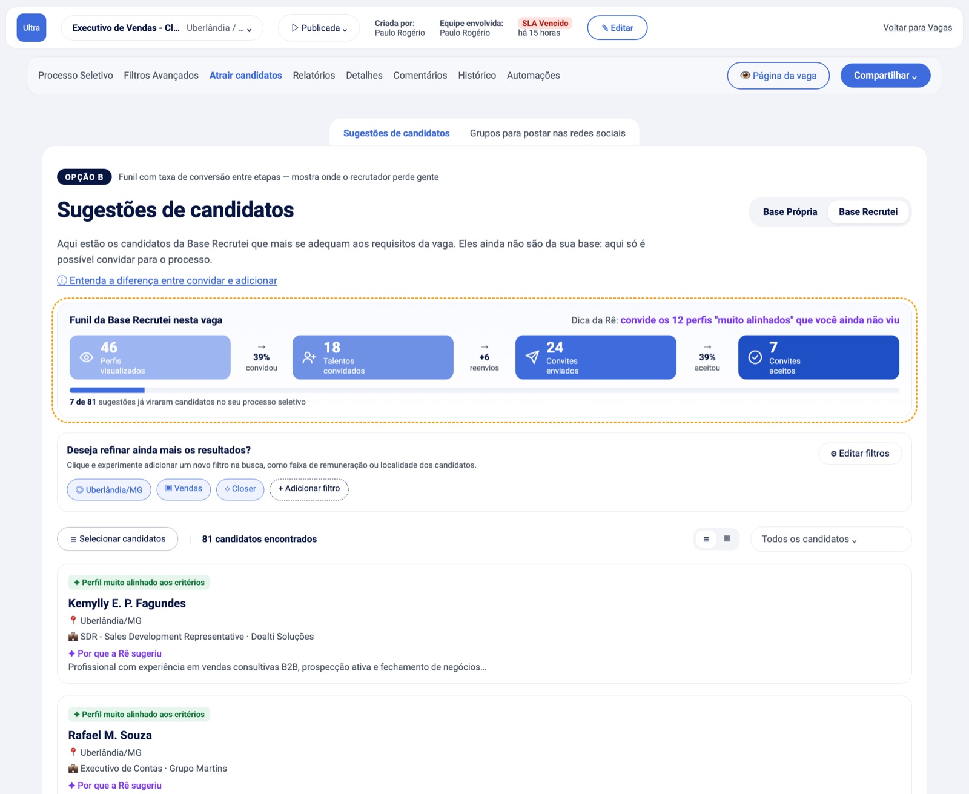Click the arrow above 39% convidou

click(262, 347)
